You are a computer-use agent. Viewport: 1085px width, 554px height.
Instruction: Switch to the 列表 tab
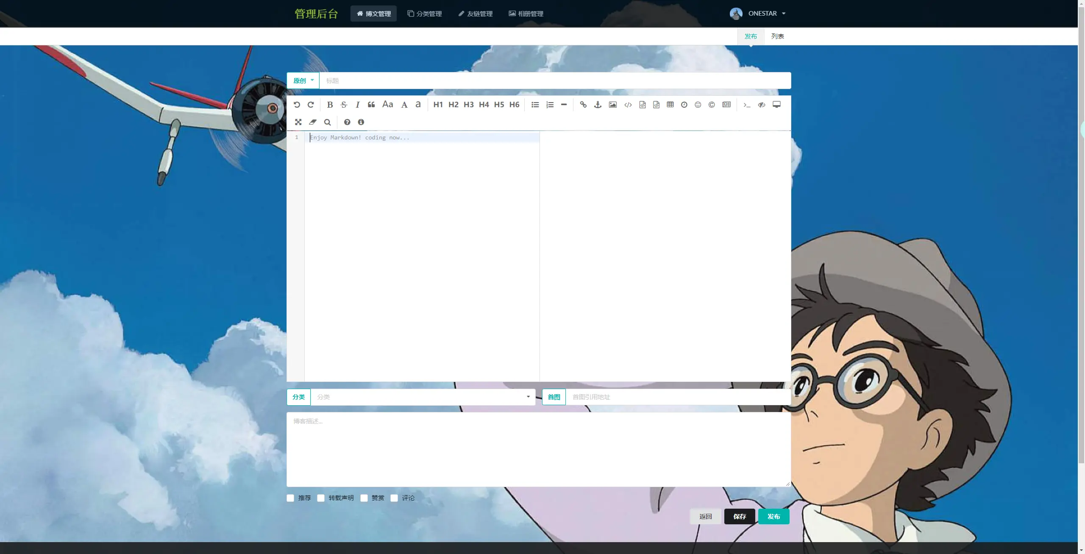pos(777,36)
